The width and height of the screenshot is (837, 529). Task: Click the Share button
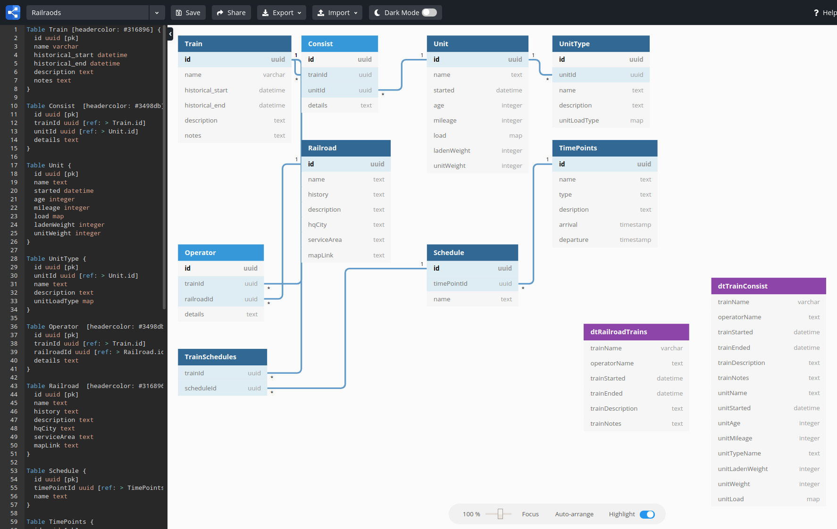click(231, 13)
